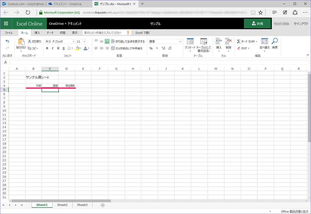The width and height of the screenshot is (311, 214).
Task: Click the Redo arrow icon
Action: 7,48
